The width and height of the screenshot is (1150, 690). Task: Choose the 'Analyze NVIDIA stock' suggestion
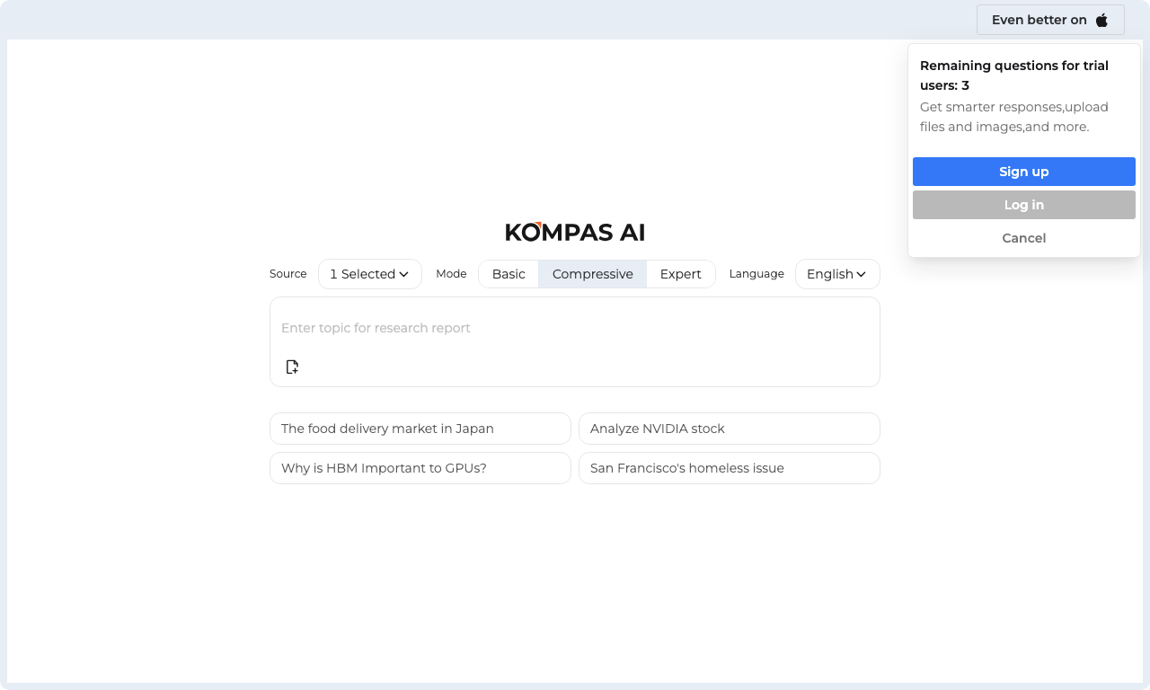tap(730, 429)
